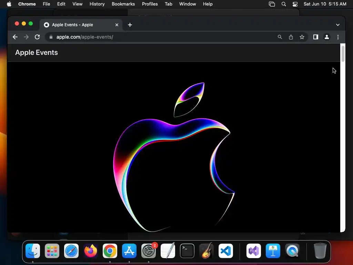
Task: Open TextEdit from the Dock
Action: click(x=168, y=251)
